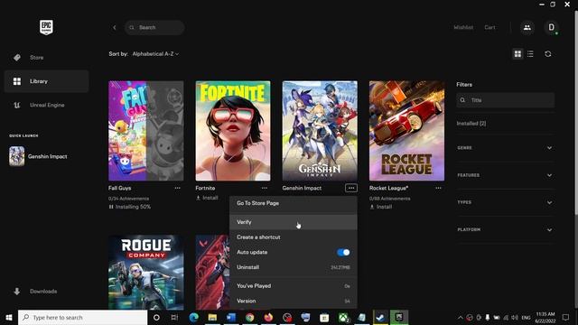
Task: Open Task View from the taskbar
Action: point(174,317)
